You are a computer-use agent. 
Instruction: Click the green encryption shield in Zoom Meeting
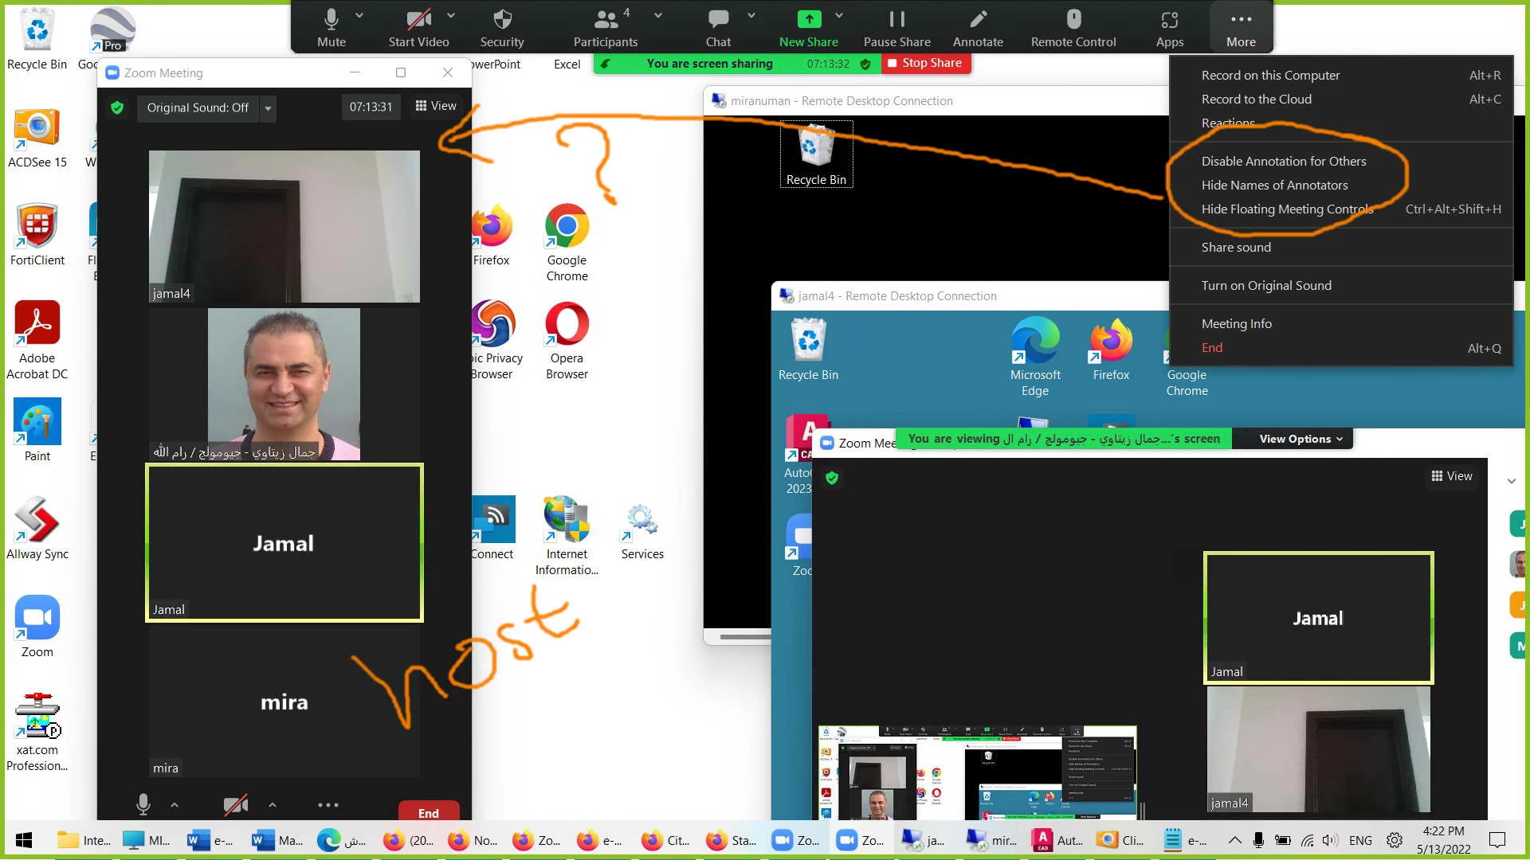coord(117,107)
